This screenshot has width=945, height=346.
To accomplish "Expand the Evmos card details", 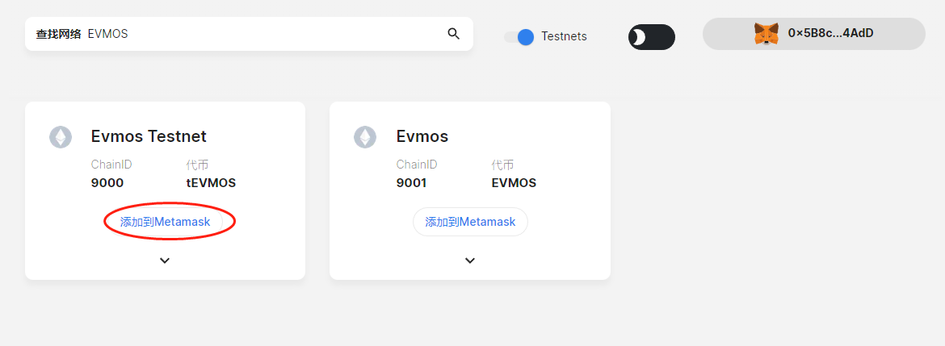I will click(x=470, y=261).
